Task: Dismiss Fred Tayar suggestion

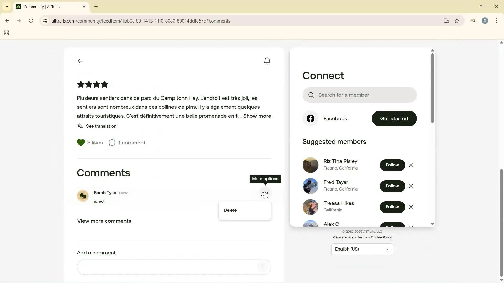Action: coord(411,186)
